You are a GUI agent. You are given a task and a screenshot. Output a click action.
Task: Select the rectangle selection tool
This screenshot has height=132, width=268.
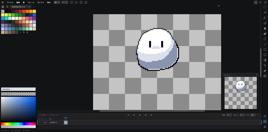tap(265, 7)
